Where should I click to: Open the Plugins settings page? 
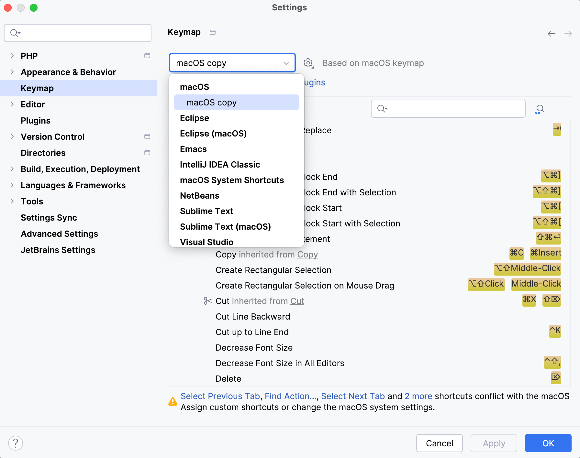[x=36, y=121]
